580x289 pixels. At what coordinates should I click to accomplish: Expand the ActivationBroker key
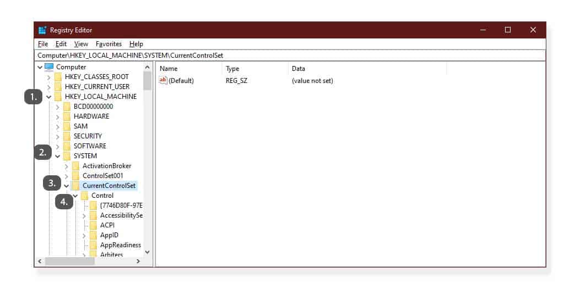pos(67,166)
